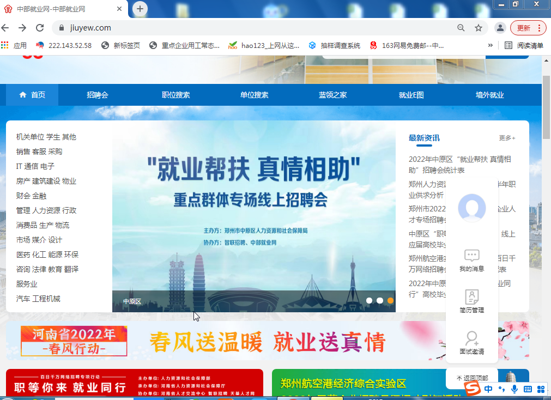
Task: Select the 销售 客服 采购 category
Action: coord(39,151)
